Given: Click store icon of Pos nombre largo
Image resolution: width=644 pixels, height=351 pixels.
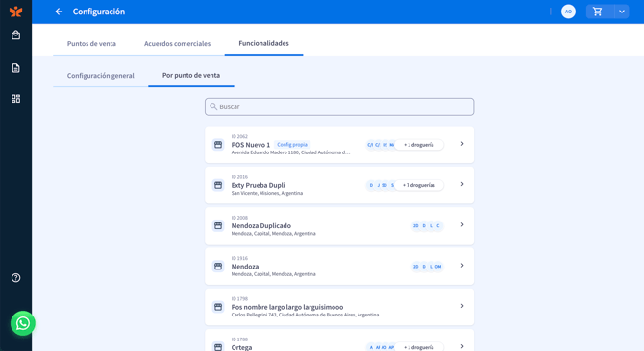Looking at the screenshot, I should [x=218, y=307].
